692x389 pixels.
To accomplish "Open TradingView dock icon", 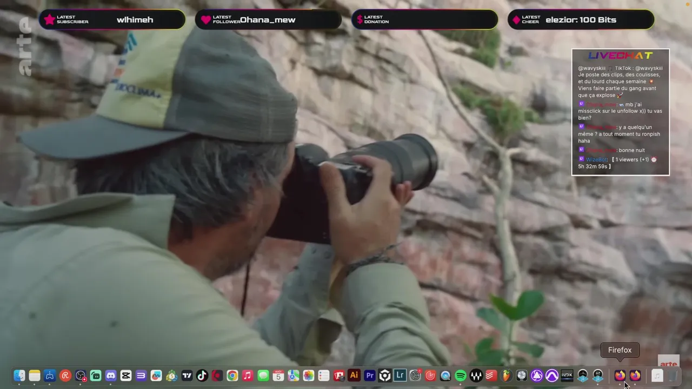I will tap(187, 375).
